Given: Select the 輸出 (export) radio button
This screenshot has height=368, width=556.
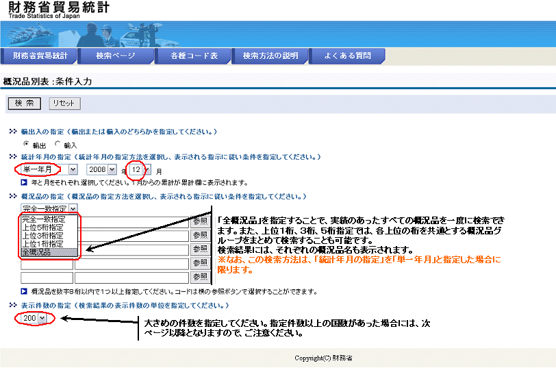Looking at the screenshot, I should pyautogui.click(x=27, y=144).
